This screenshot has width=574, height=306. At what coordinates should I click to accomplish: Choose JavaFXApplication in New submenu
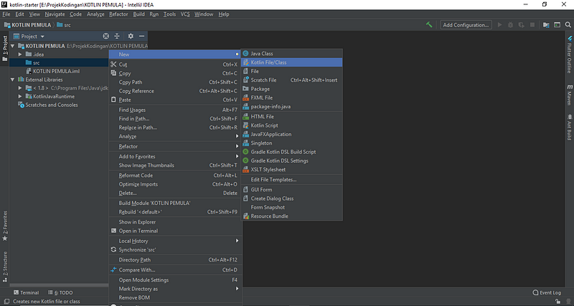pos(292,134)
